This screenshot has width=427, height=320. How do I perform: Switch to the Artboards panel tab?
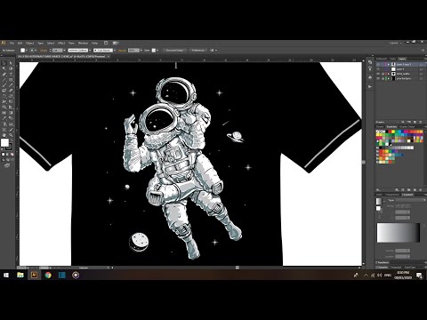pos(382,59)
